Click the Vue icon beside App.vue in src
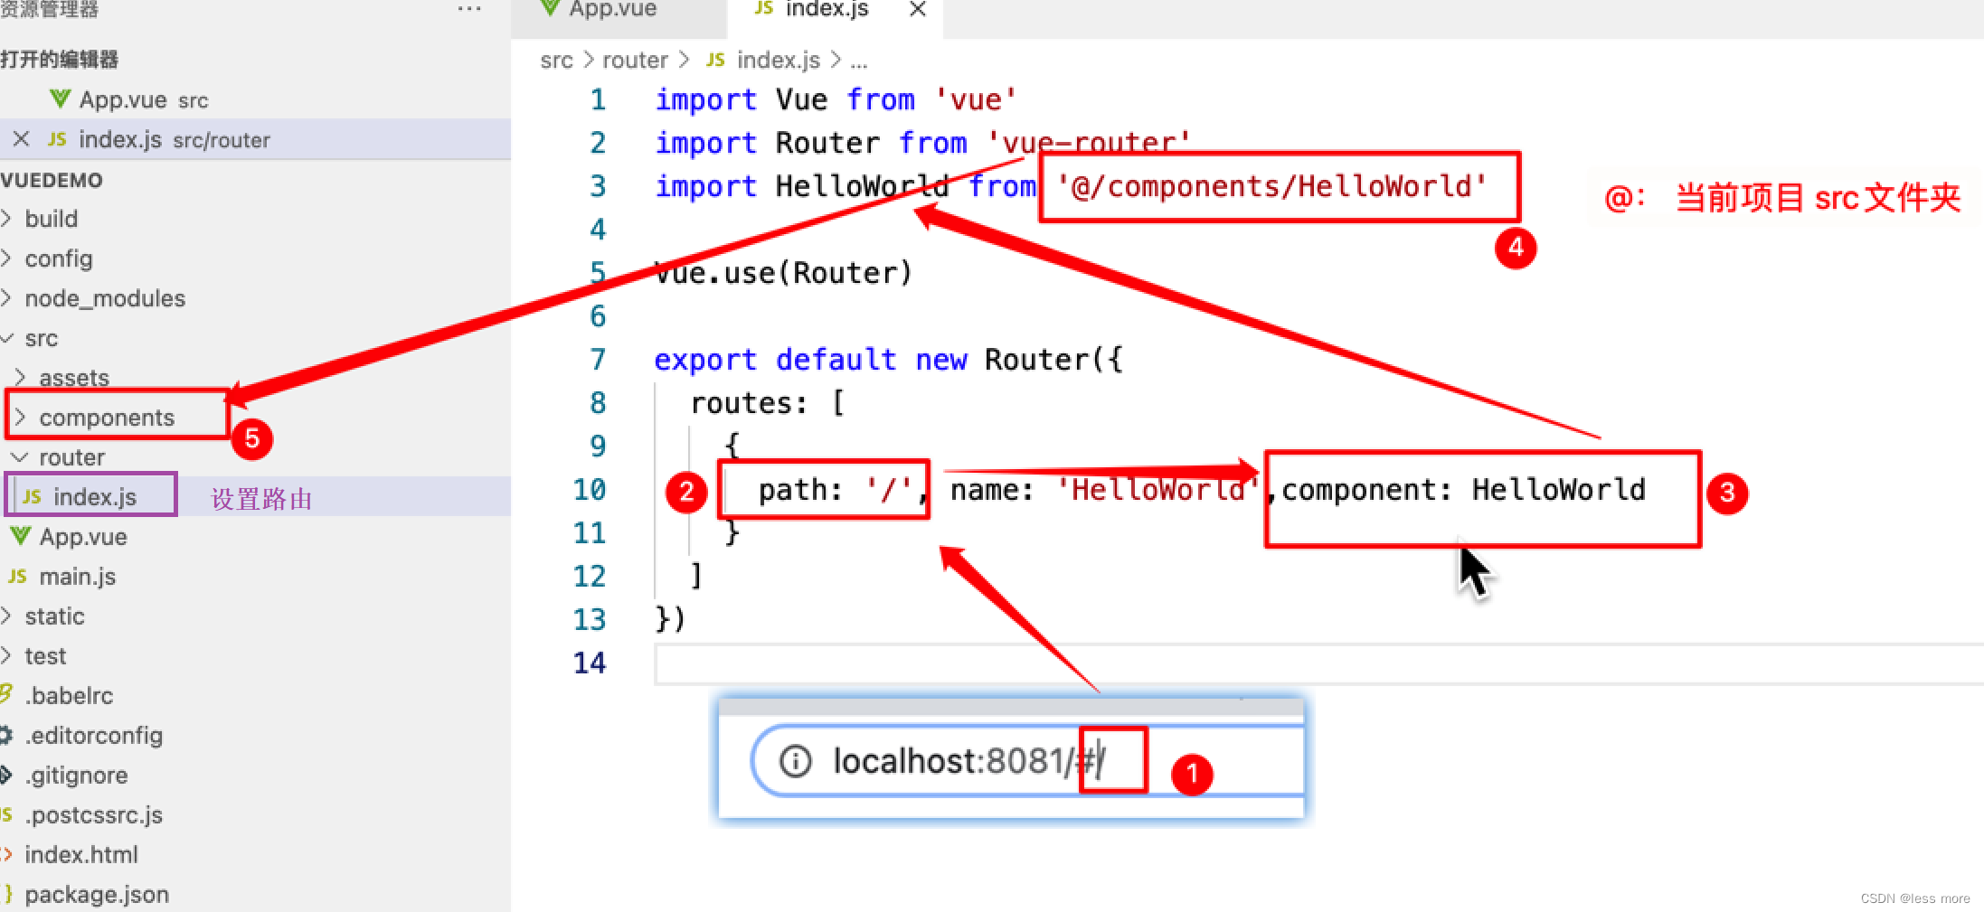The width and height of the screenshot is (1984, 912). point(20,536)
